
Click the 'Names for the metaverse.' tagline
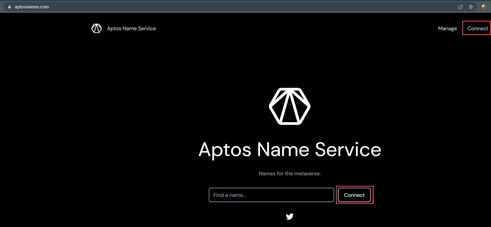(290, 173)
